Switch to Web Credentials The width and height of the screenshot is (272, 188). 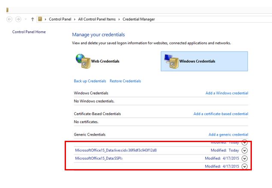[105, 61]
